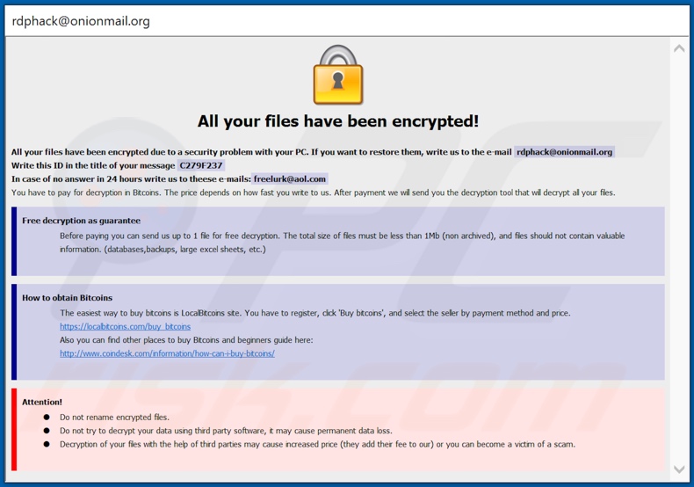The width and height of the screenshot is (694, 487).
Task: Click the 'All your files have been encrypted!' headline
Action: [x=338, y=121]
